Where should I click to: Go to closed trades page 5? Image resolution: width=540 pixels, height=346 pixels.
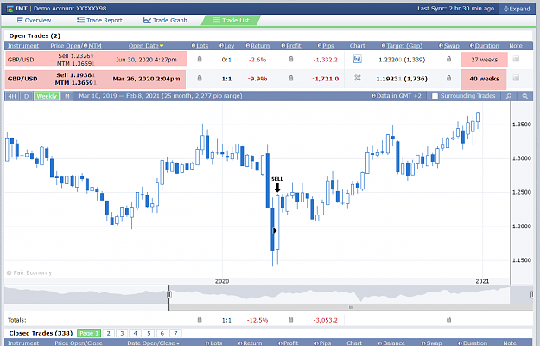(x=149, y=333)
